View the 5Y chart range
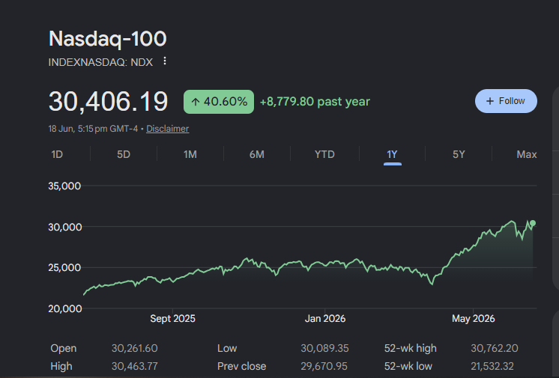 (x=459, y=154)
